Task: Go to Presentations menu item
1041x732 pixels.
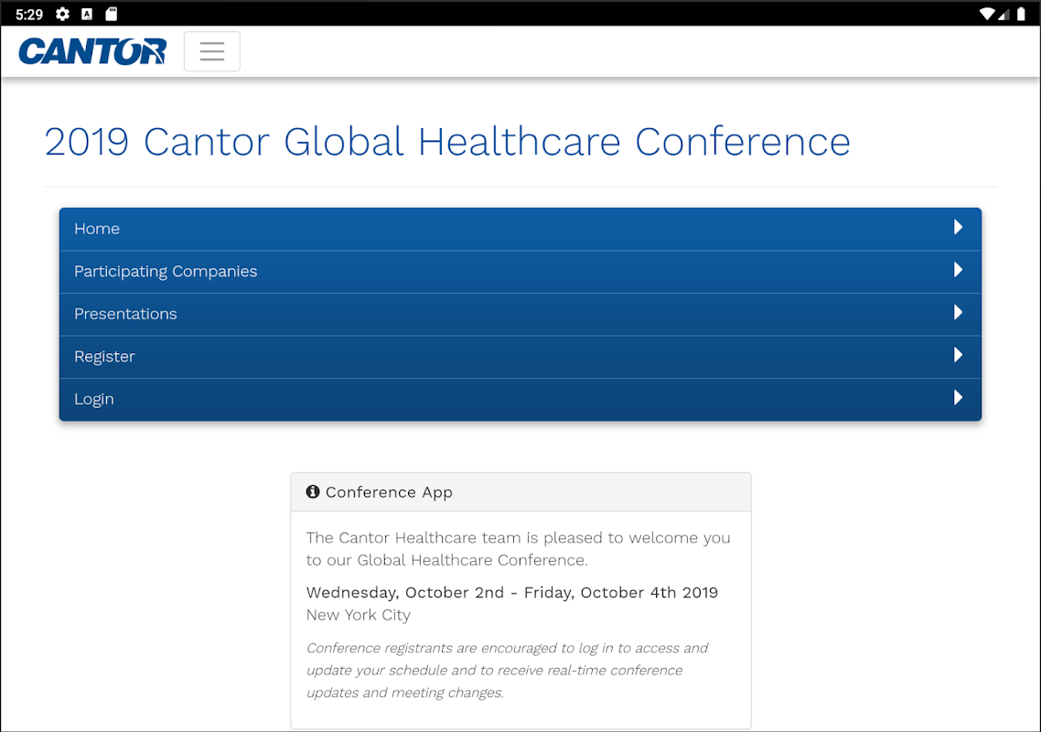Action: click(520, 314)
